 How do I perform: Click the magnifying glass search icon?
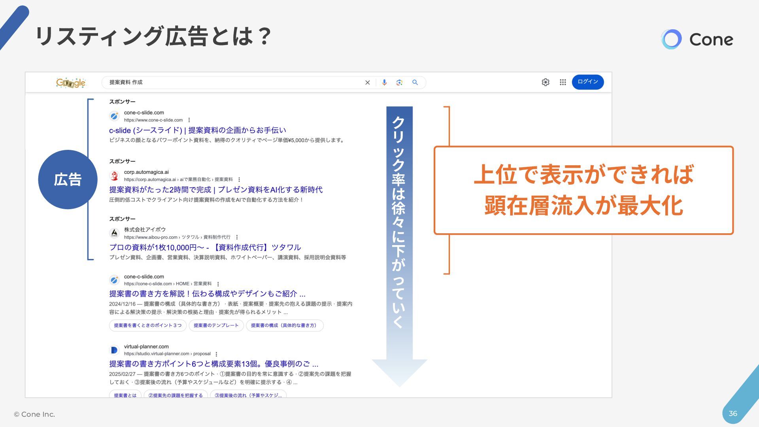coord(415,83)
